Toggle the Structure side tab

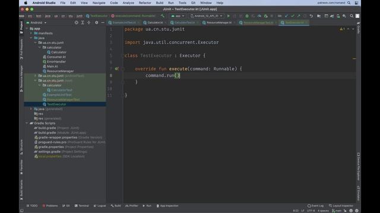point(21,147)
